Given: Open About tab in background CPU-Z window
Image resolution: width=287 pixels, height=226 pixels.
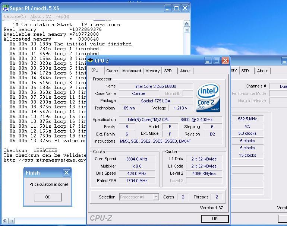Looking at the screenshot, I should [262, 71].
